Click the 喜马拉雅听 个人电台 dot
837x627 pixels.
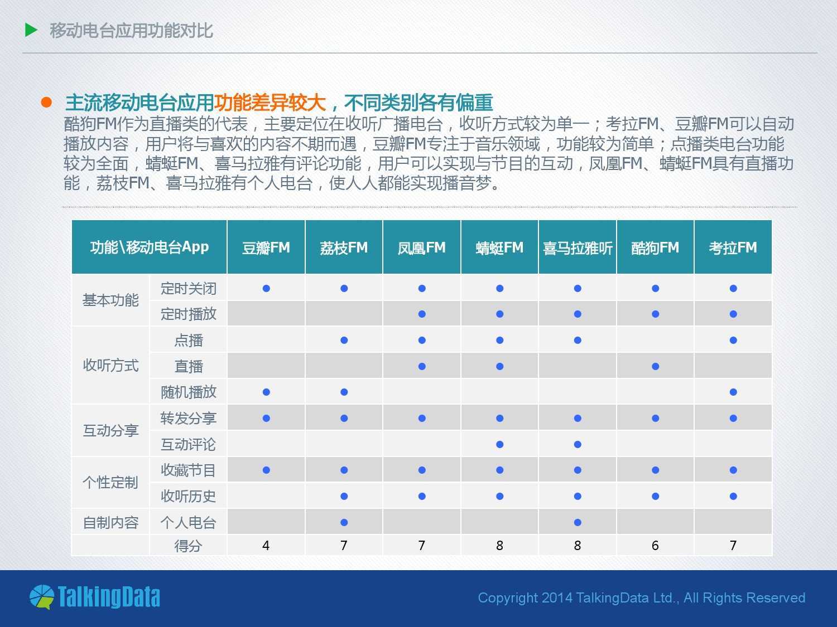point(578,522)
